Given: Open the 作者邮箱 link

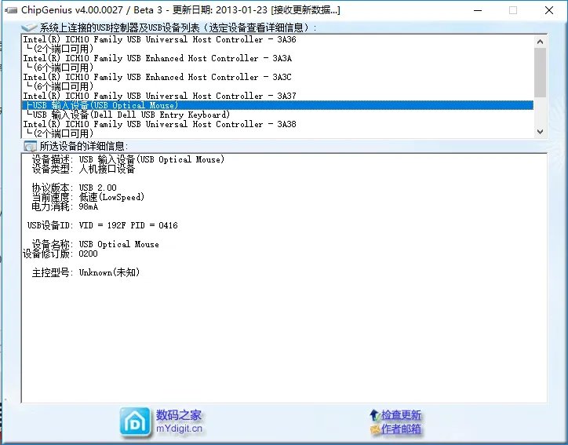Looking at the screenshot, I should point(401,429).
